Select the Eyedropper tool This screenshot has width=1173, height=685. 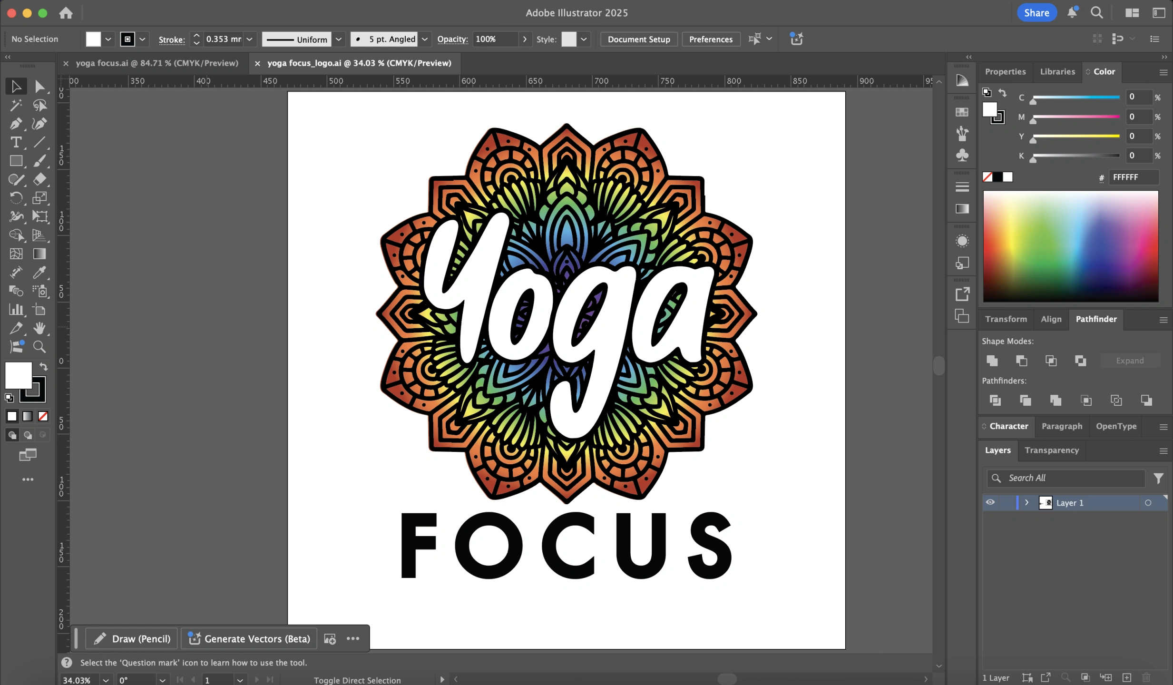39,273
